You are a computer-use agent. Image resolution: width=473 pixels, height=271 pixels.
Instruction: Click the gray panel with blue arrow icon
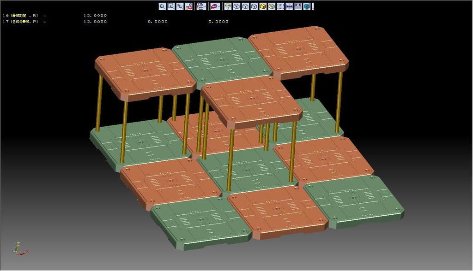[298, 6]
